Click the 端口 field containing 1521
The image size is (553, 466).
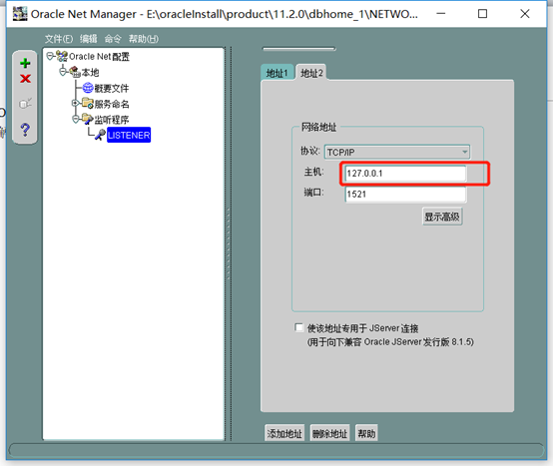(x=405, y=195)
